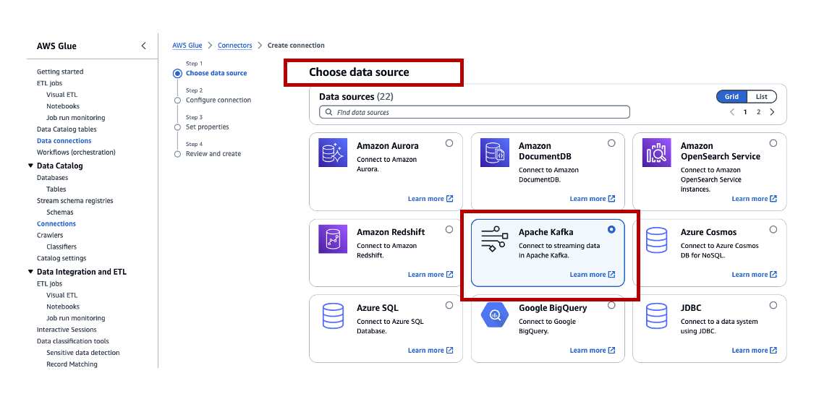Open Learn more for Amazon DocumentDB

tap(593, 199)
